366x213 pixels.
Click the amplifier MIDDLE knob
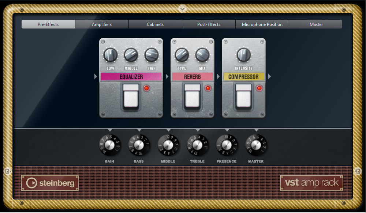point(168,145)
